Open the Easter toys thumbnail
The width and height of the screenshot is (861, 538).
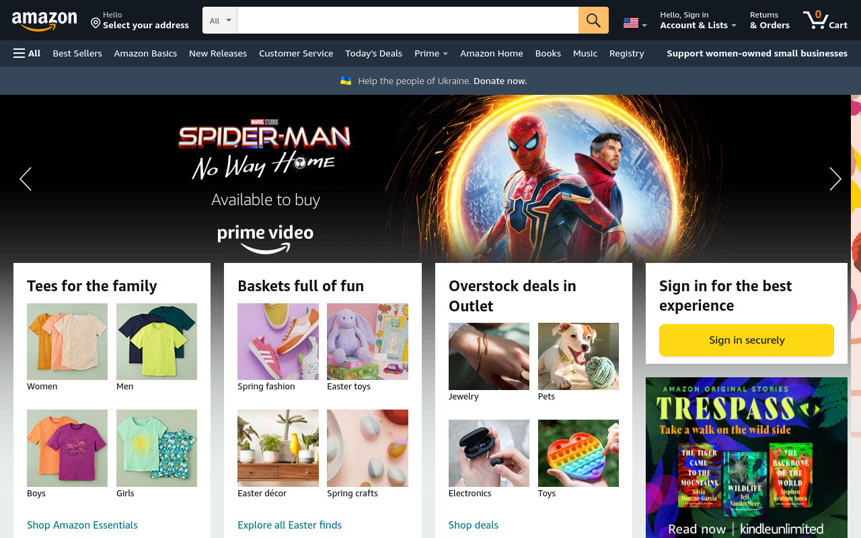[367, 342]
